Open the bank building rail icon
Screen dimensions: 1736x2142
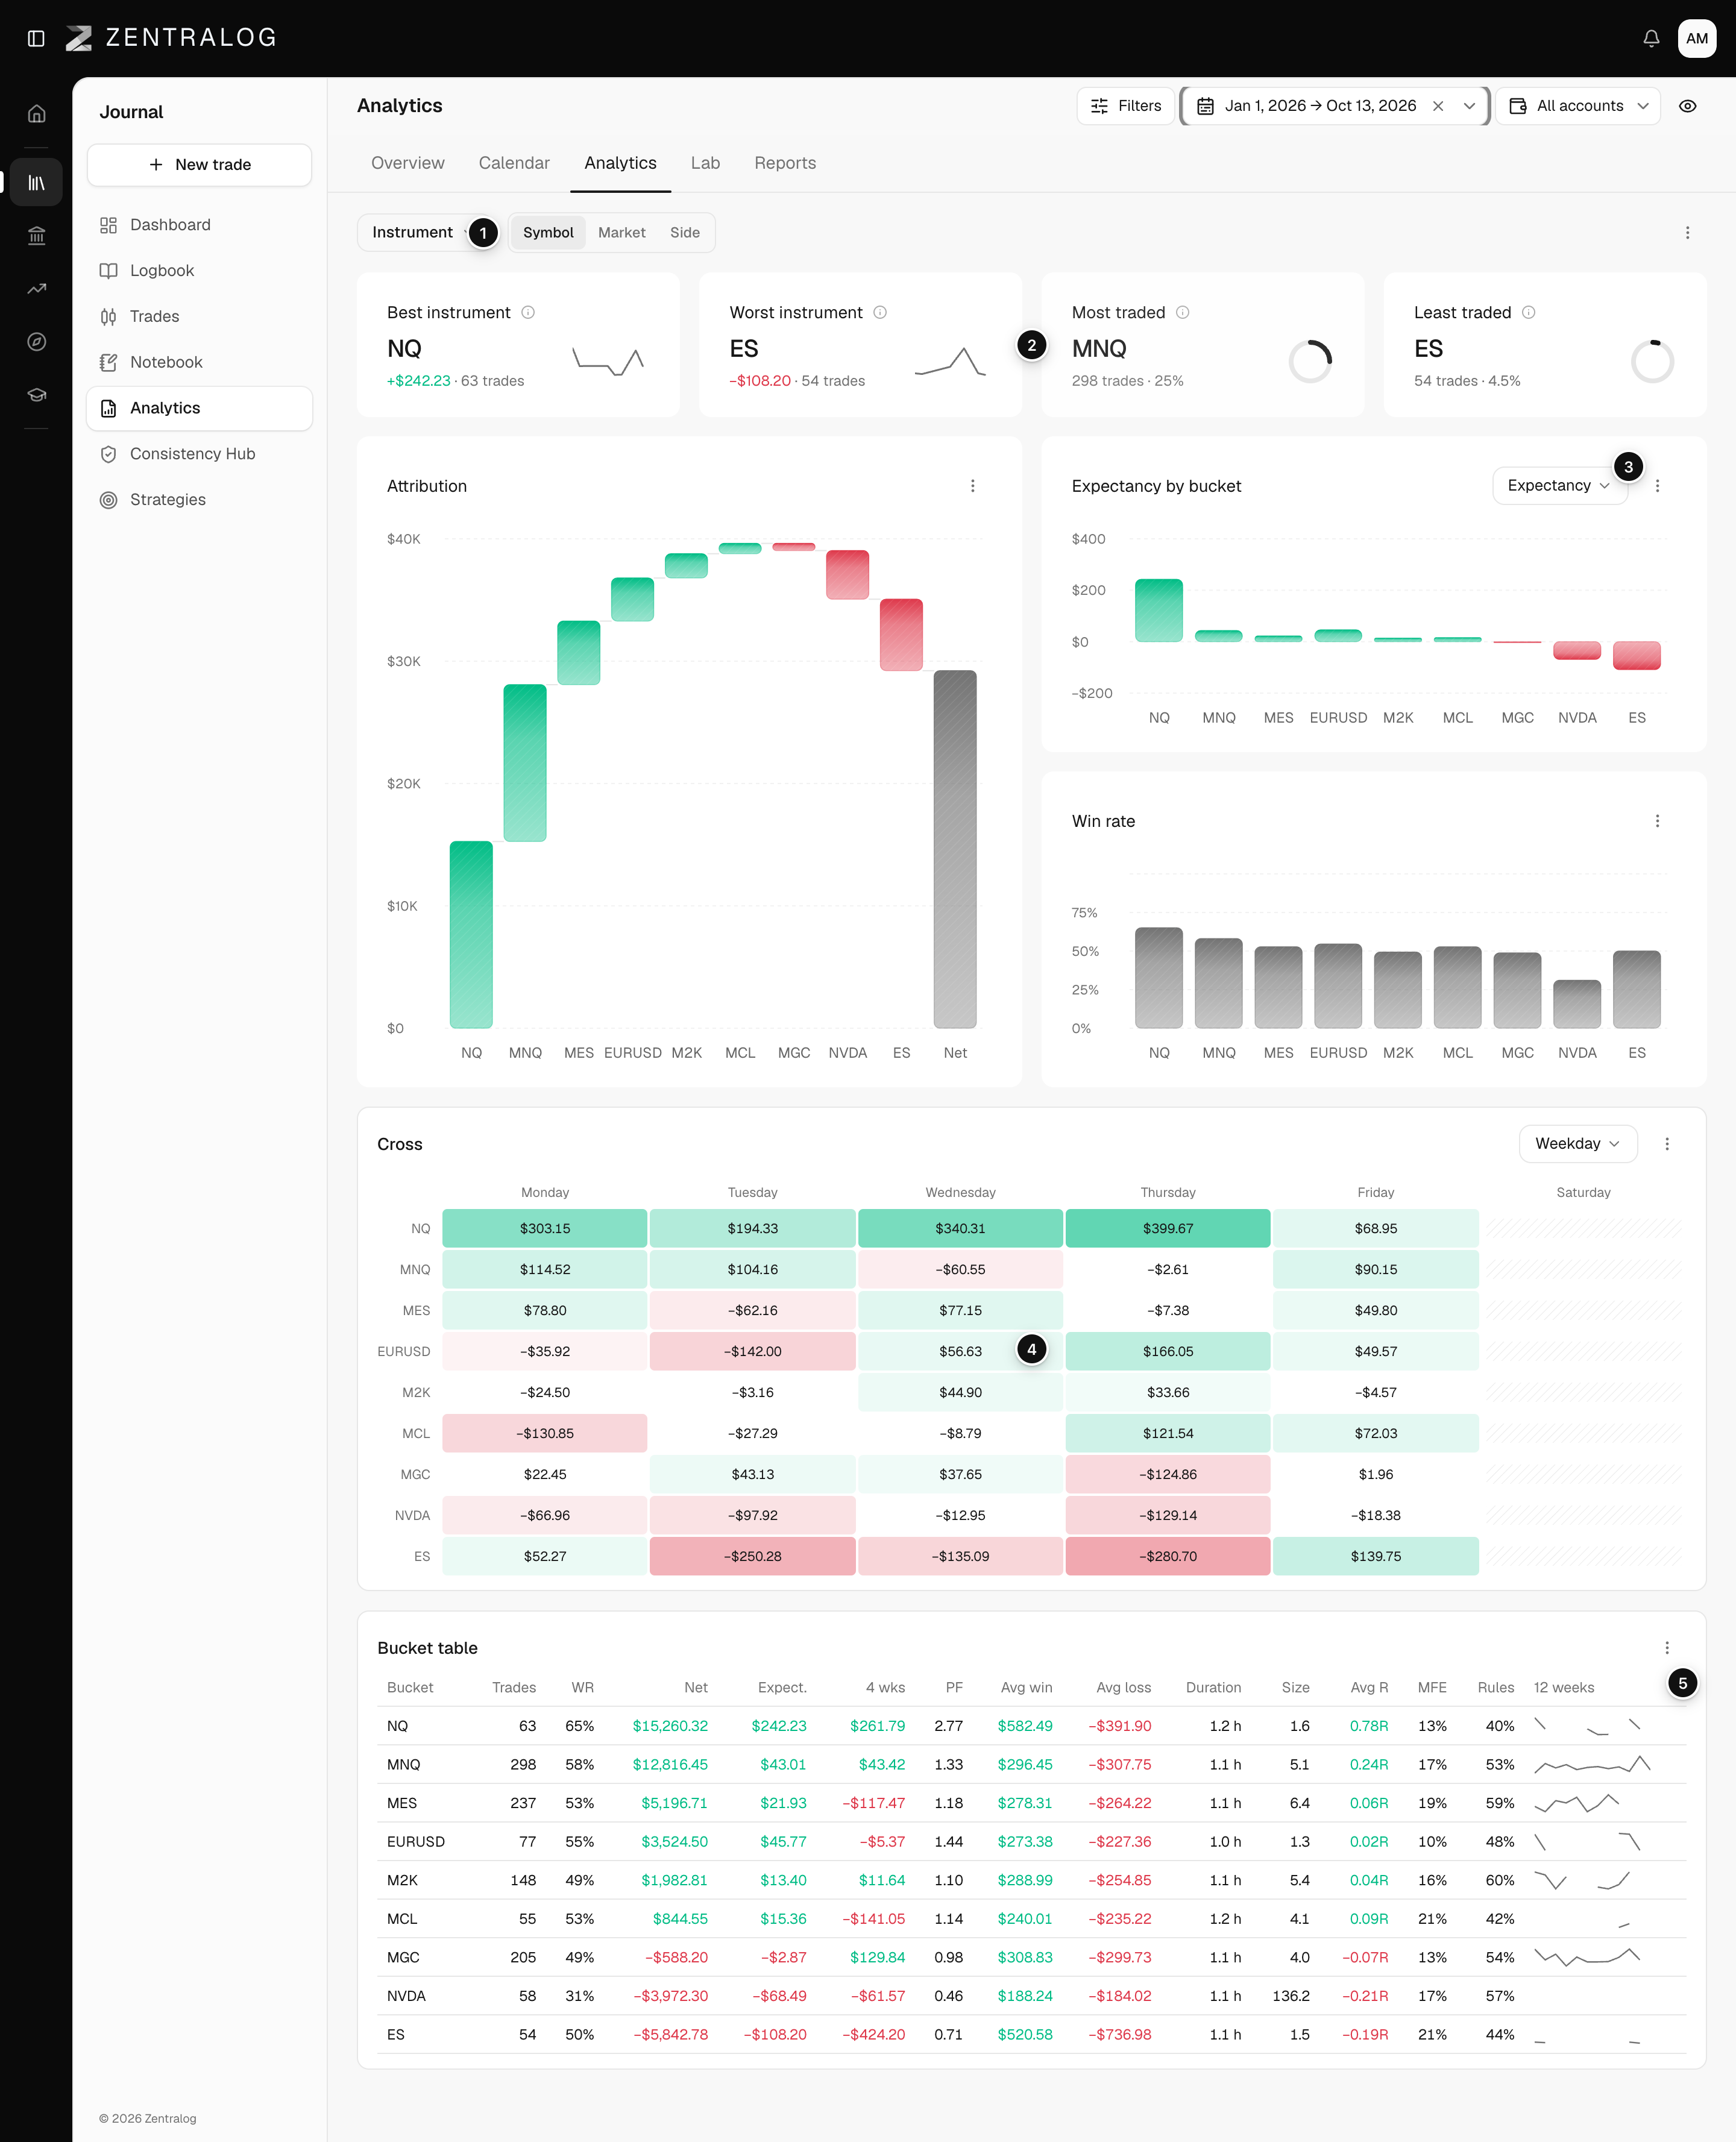pos(36,236)
